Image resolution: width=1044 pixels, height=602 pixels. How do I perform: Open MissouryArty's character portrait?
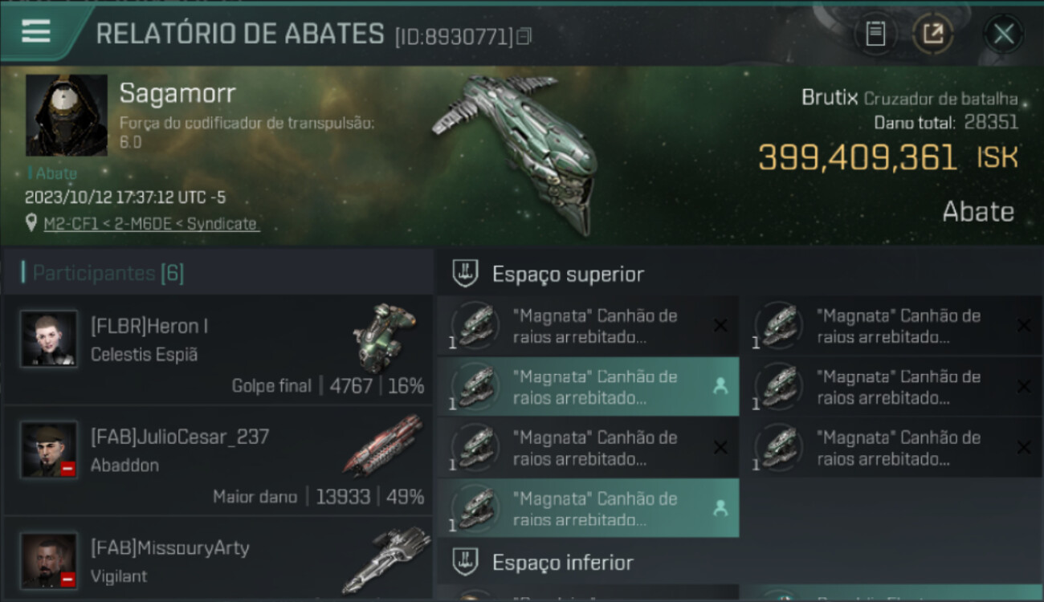49,560
